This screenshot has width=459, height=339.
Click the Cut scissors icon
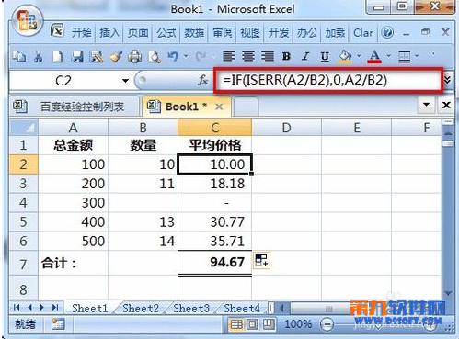(38, 57)
